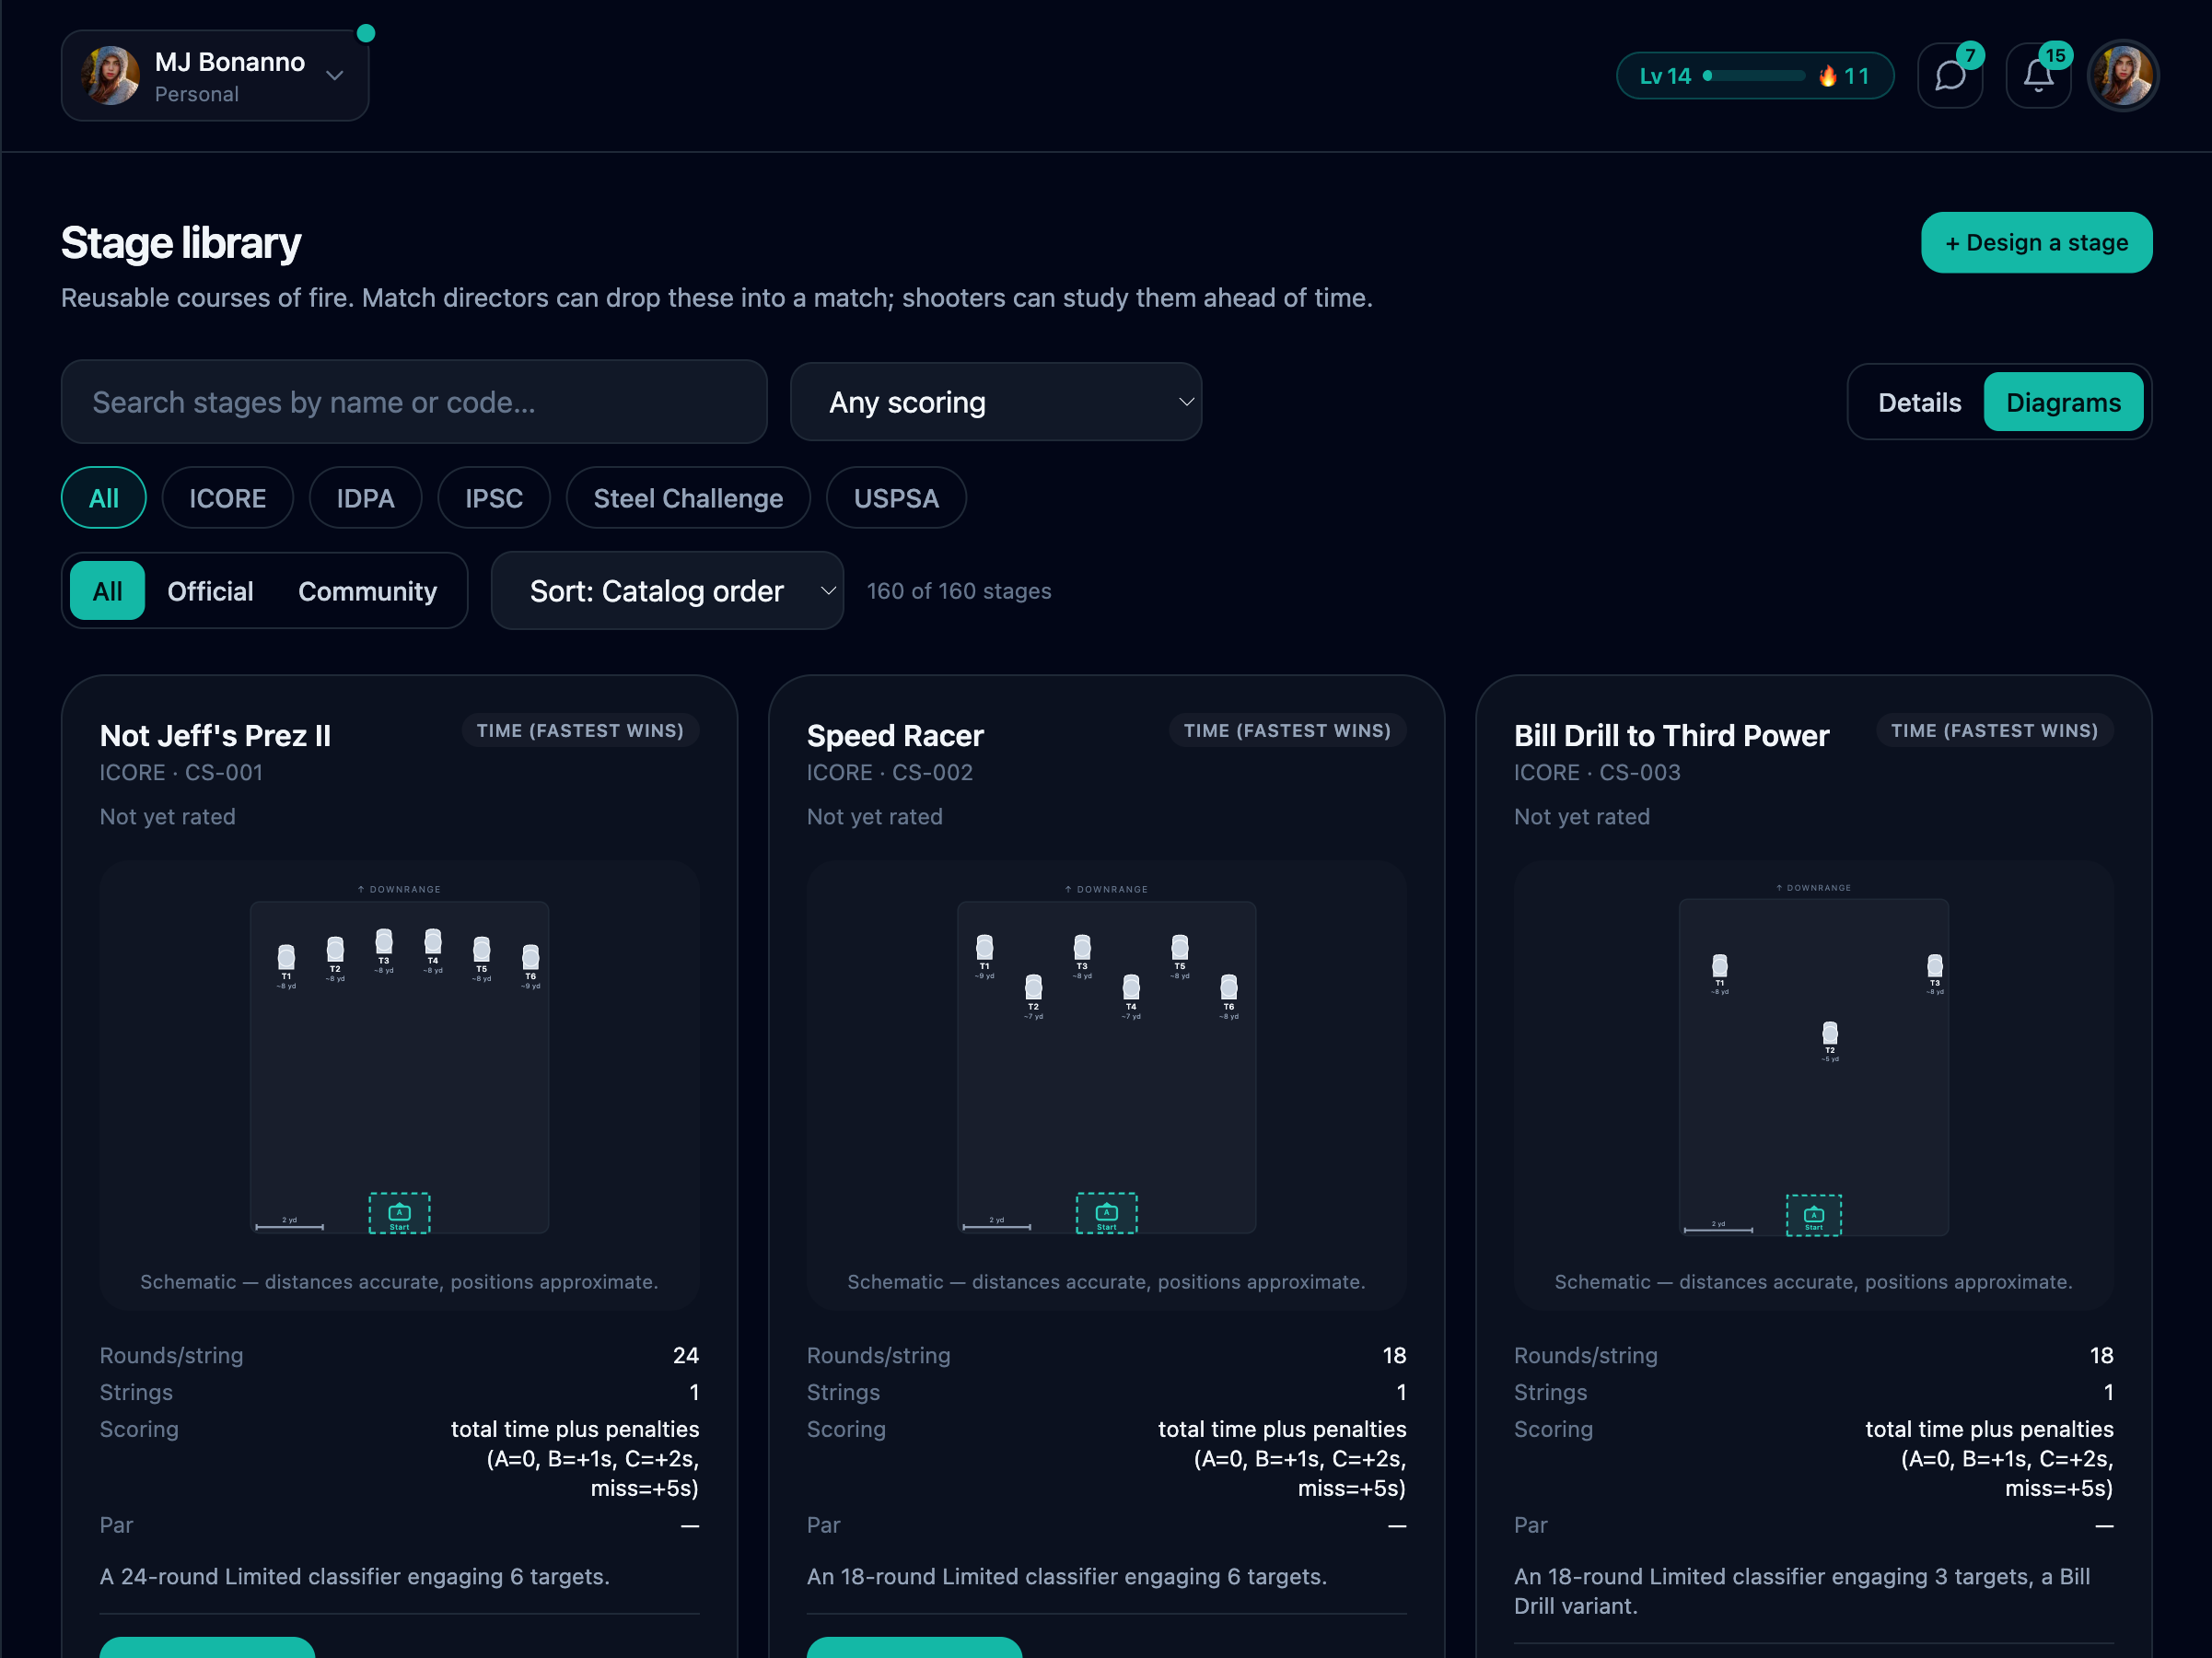2212x1658 pixels.
Task: Filter by IPSC discipline
Action: [x=494, y=498]
